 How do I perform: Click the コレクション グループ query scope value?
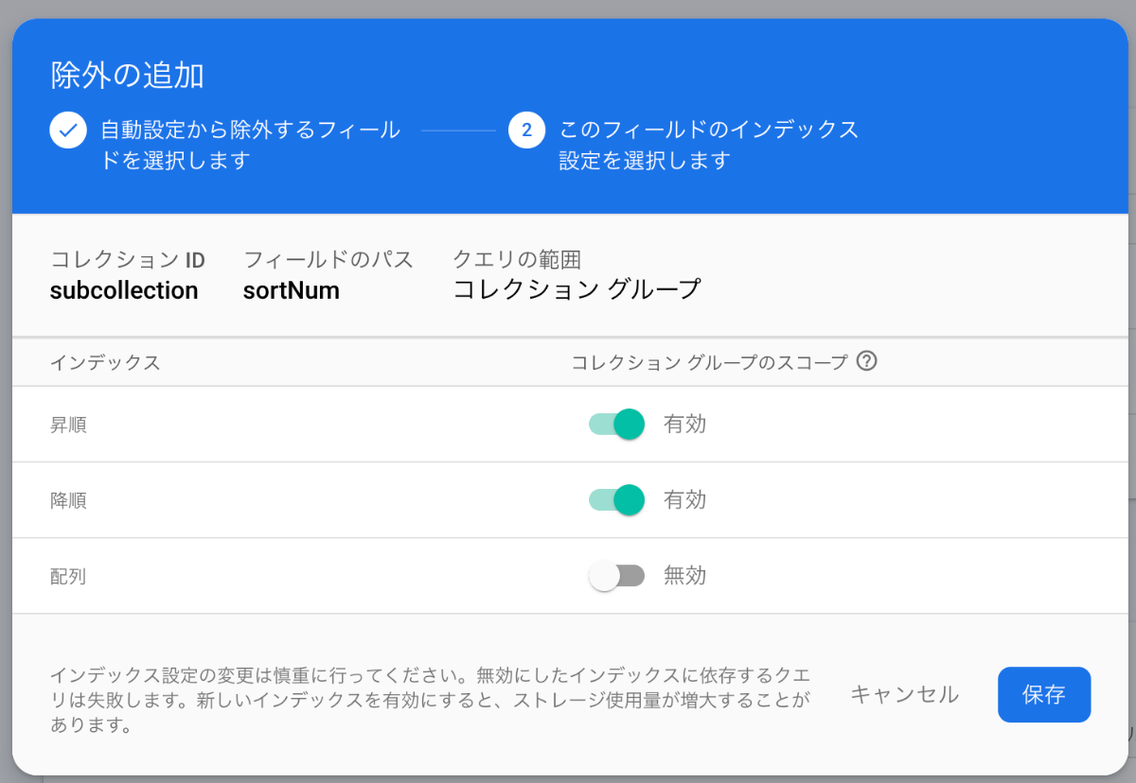[x=577, y=289]
